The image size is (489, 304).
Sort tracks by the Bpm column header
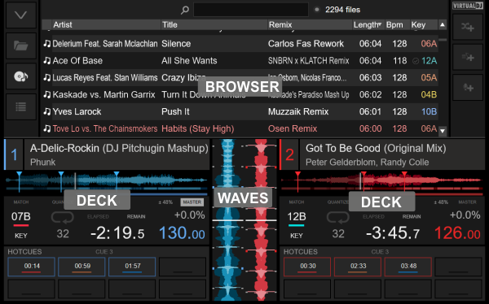394,25
